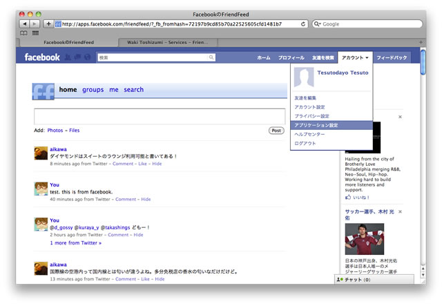The image size is (442, 306).
Task: Click the Facebook search magnifier icon
Action: click(x=211, y=57)
